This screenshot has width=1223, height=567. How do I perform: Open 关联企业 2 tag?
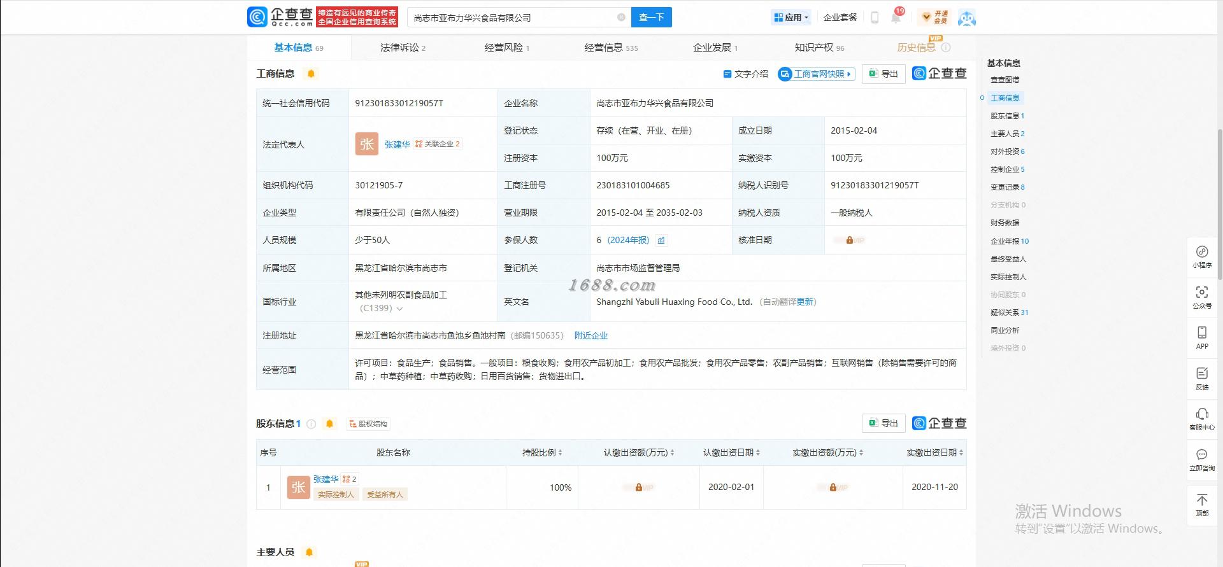(x=438, y=144)
